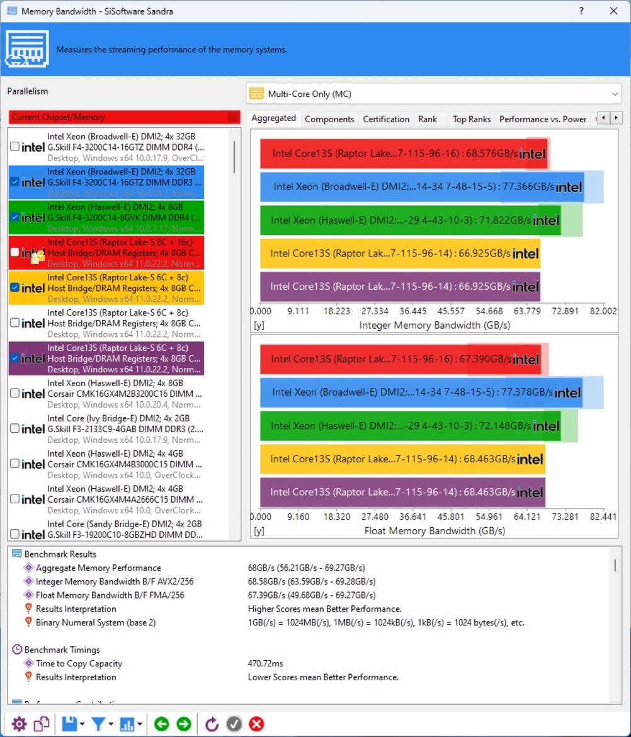Go back with green left arrow
The height and width of the screenshot is (737, 631).
(x=161, y=724)
